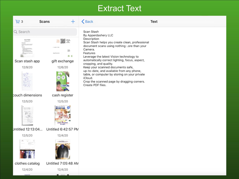Select the 'gift exchange' label
The image size is (239, 179).
point(62,61)
